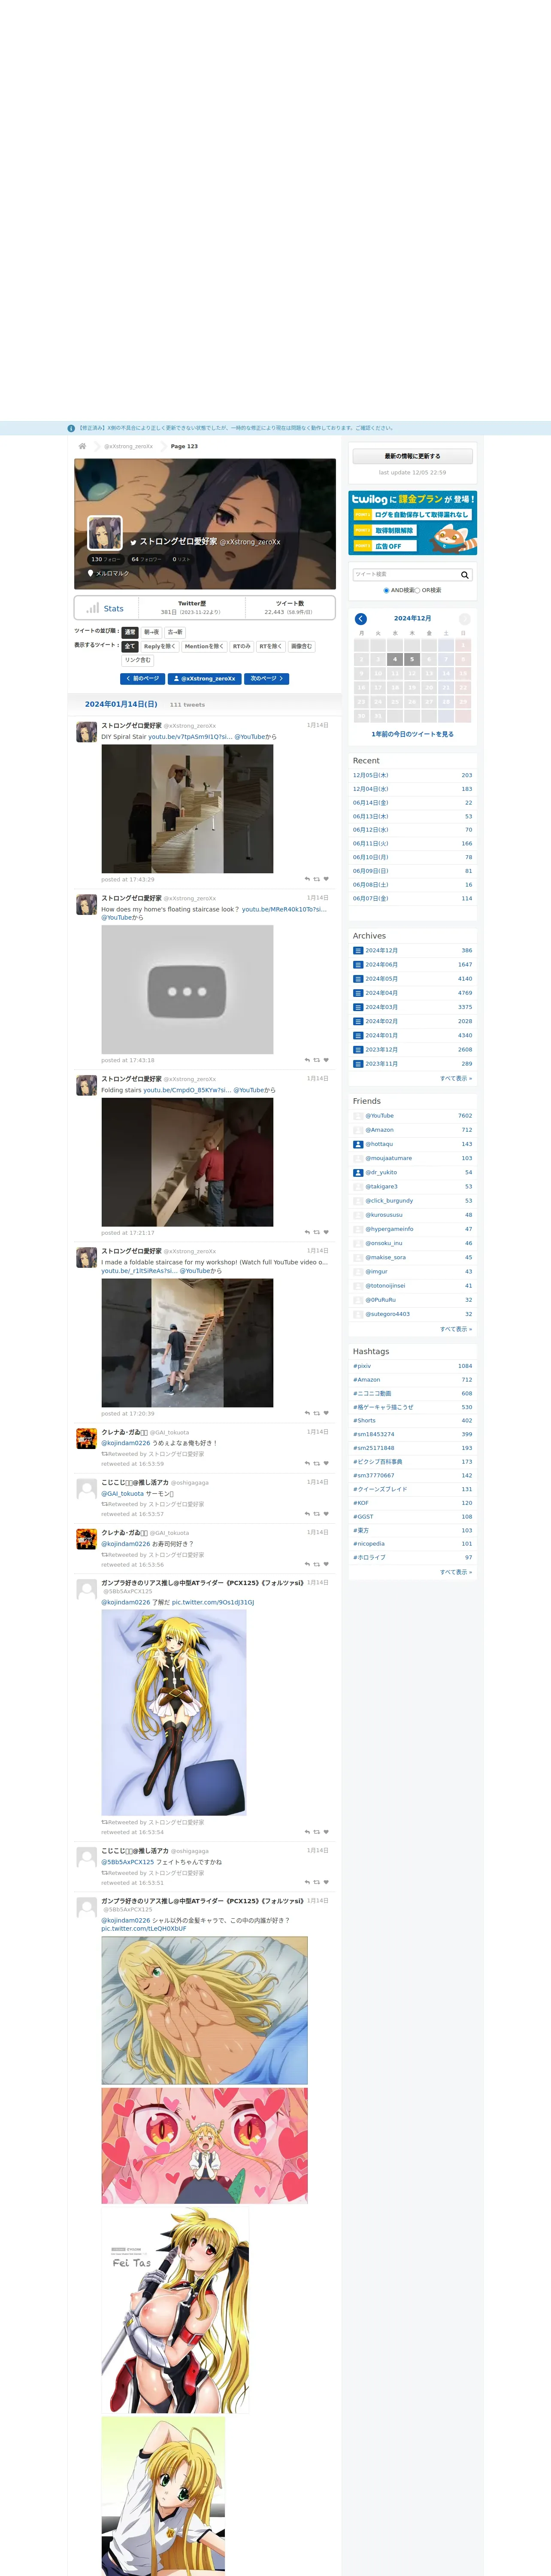Set tweet order to 朝→夜

[151, 632]
